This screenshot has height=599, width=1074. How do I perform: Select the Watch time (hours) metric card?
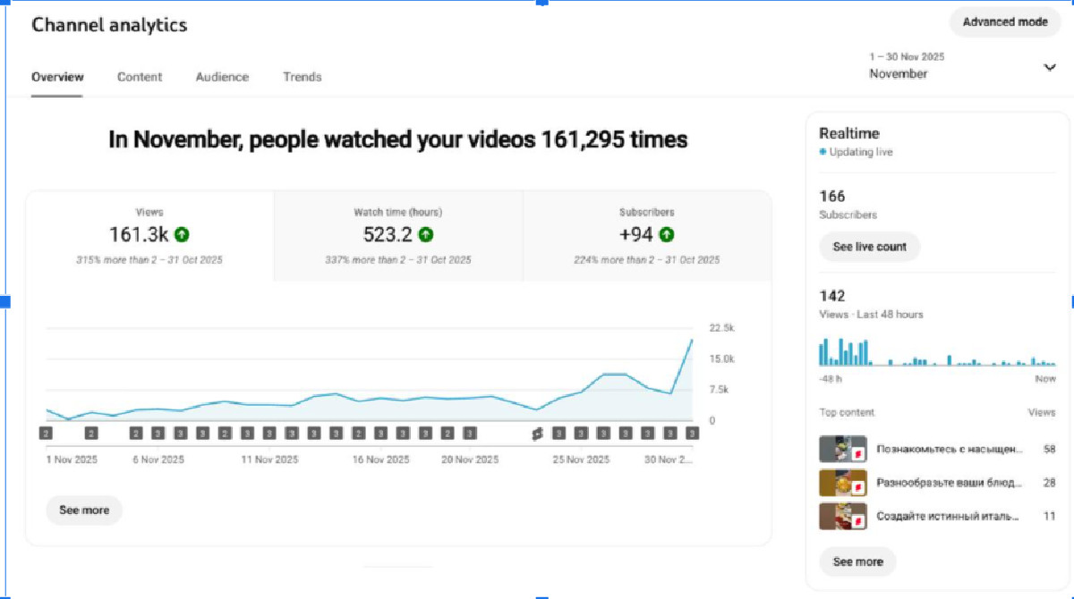click(397, 236)
